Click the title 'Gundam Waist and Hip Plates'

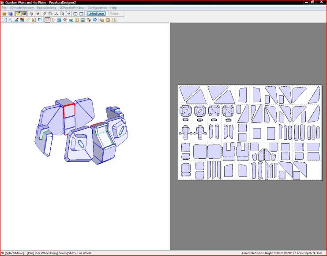[x=26, y=3]
